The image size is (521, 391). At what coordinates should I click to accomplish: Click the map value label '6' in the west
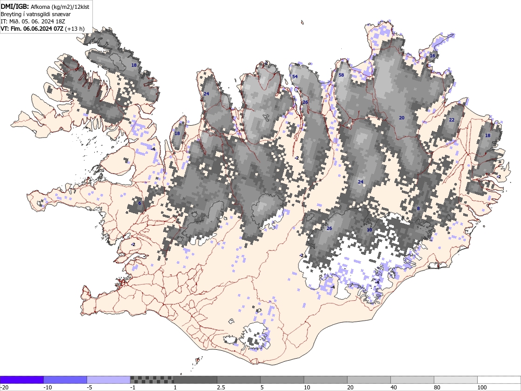tap(140, 203)
